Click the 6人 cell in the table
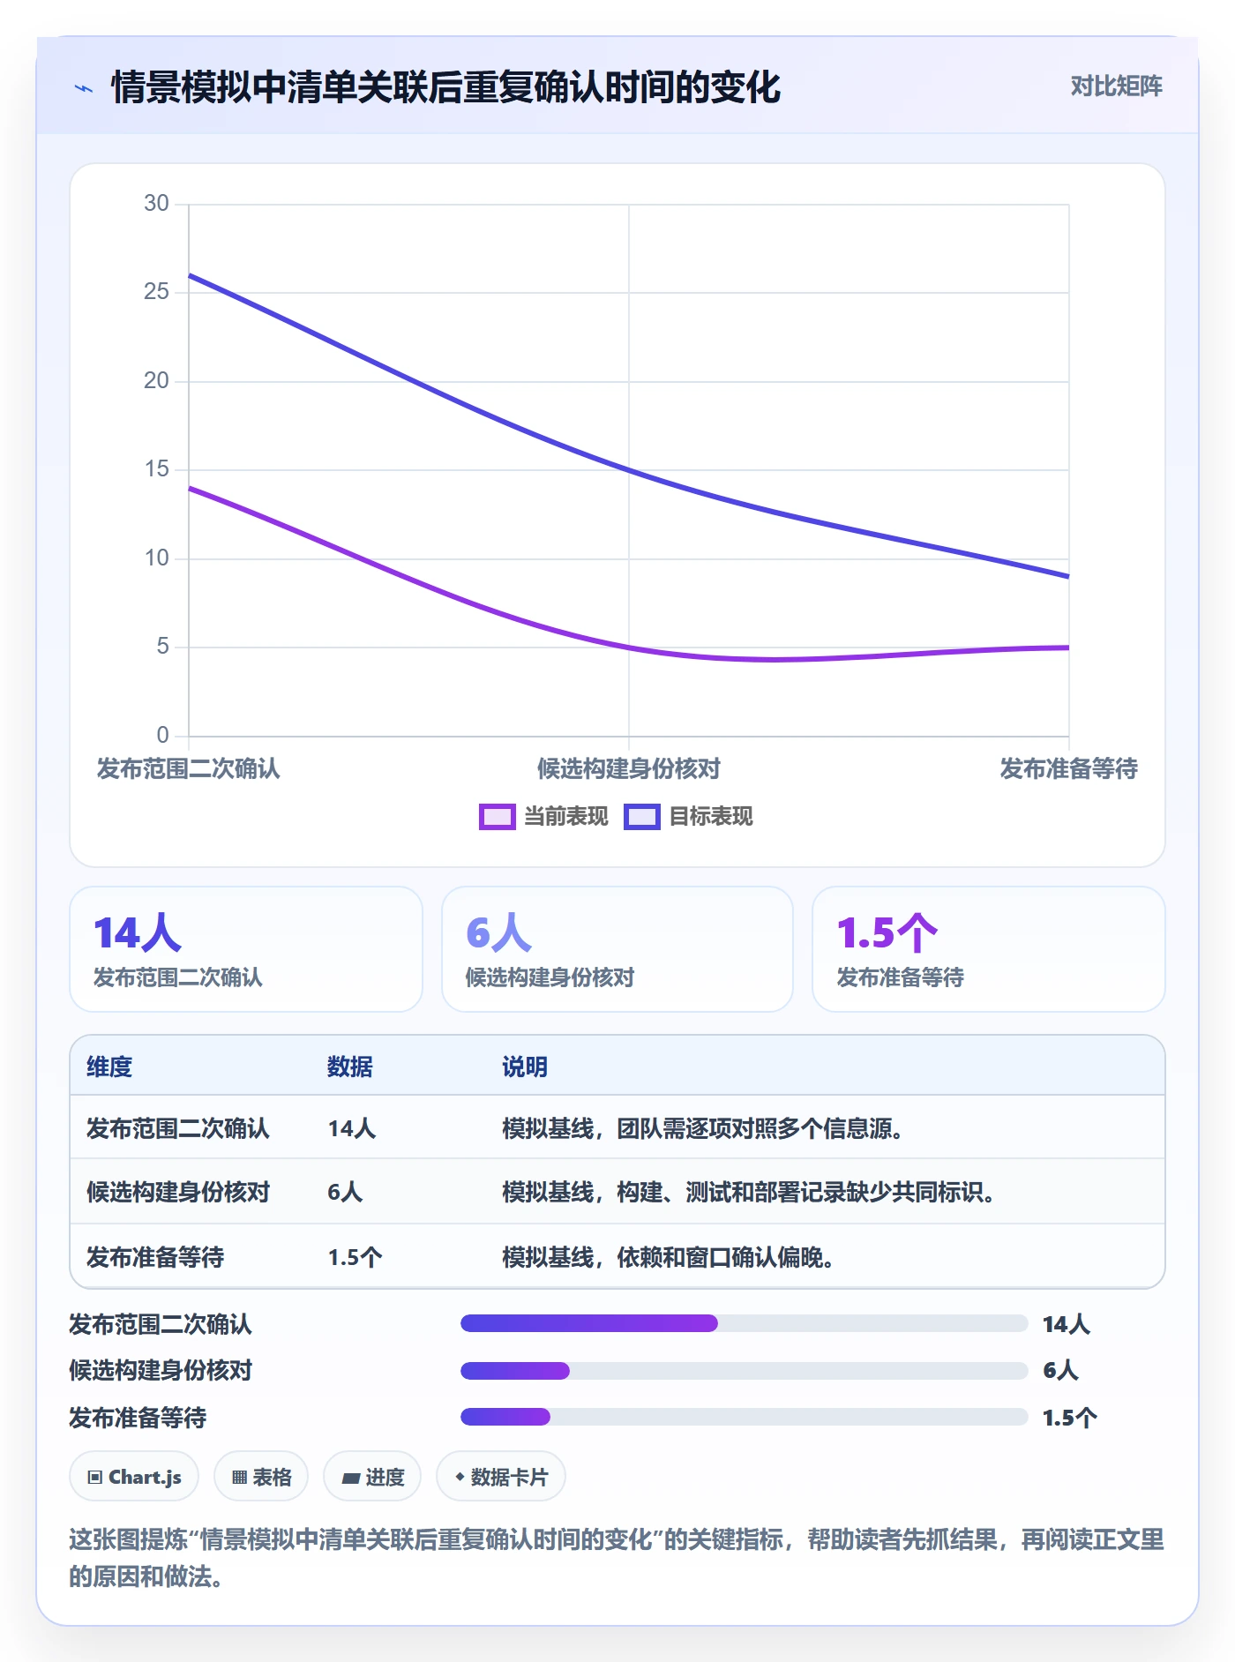 click(345, 1192)
